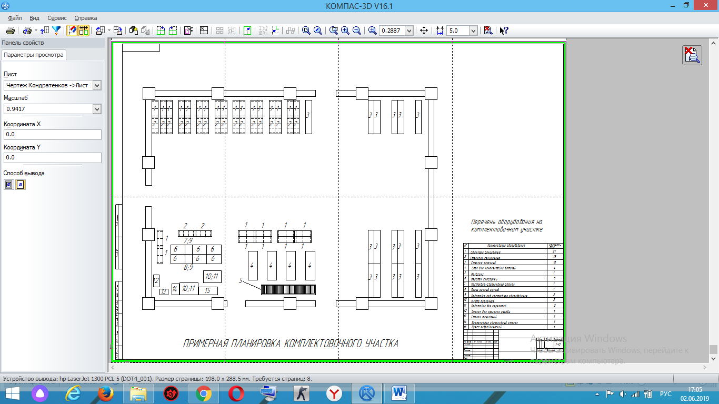Screen dimensions: 719x404
Task: Click the zoom in magnifier icon
Action: (x=345, y=31)
